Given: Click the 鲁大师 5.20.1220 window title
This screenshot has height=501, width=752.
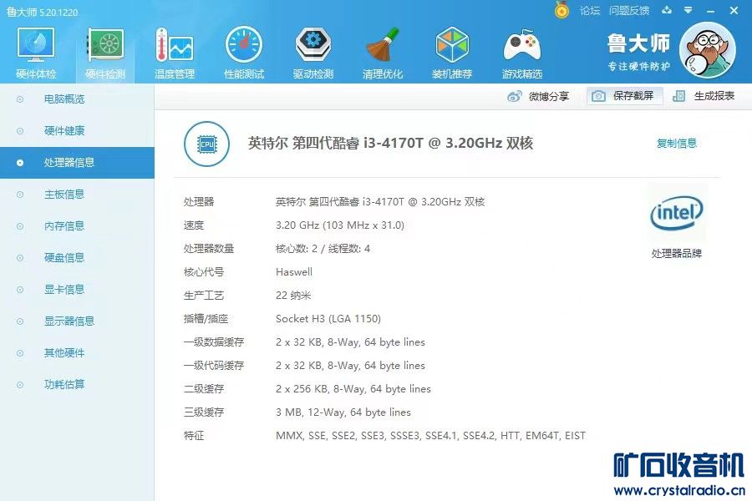Looking at the screenshot, I should pos(43,12).
